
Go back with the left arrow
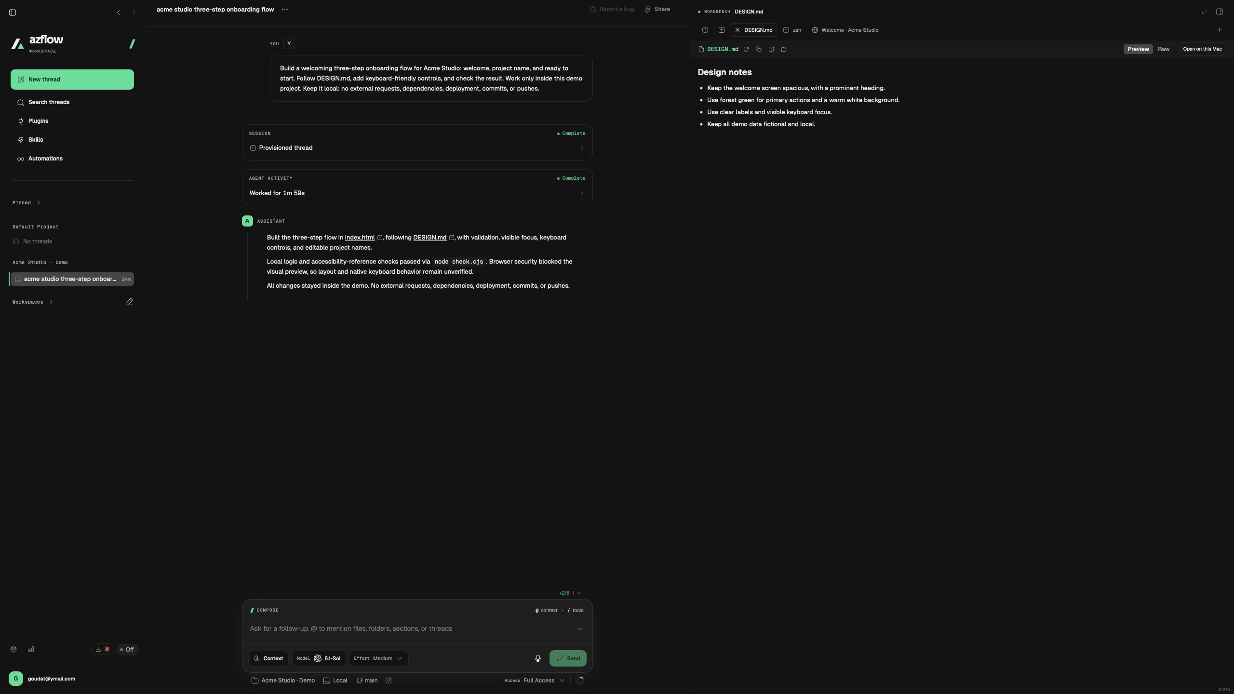119,13
